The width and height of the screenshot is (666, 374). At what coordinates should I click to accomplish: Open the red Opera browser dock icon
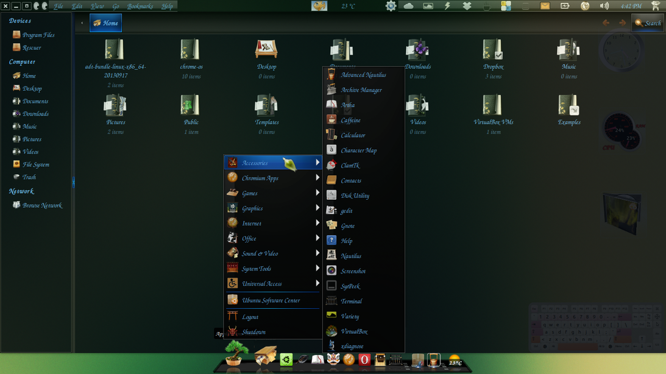364,359
